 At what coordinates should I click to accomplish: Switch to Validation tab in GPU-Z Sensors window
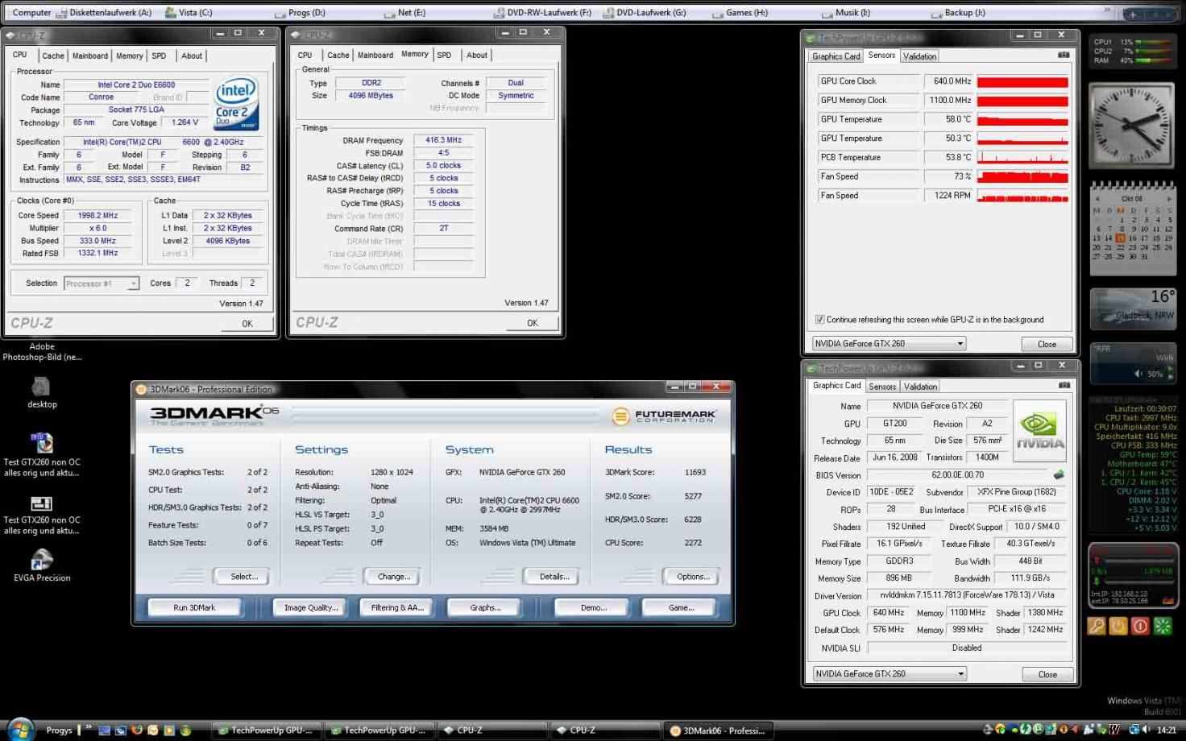click(x=919, y=56)
